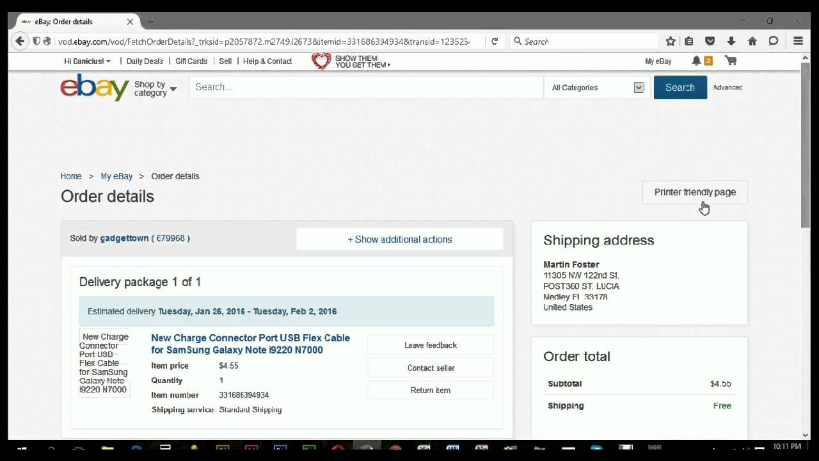Open the Sell menu item
819x461 pixels.
[225, 61]
